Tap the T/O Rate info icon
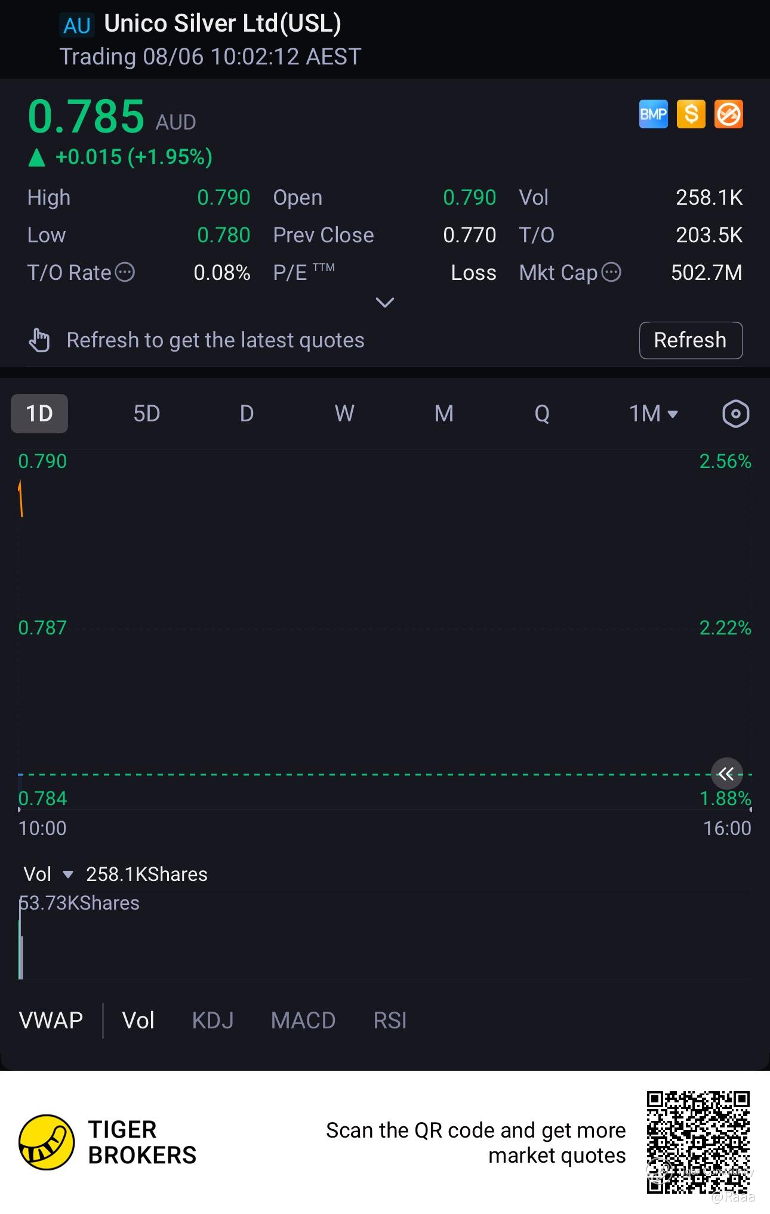Viewport: 770px width, 1214px height. [125, 272]
